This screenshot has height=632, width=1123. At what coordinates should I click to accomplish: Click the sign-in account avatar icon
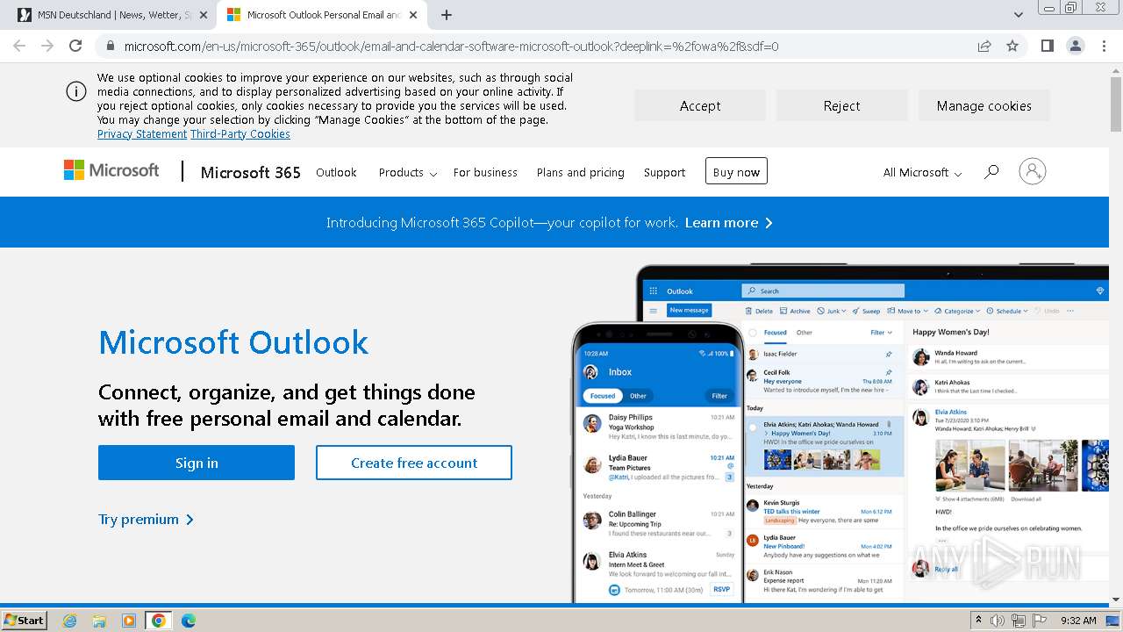[x=1033, y=171]
